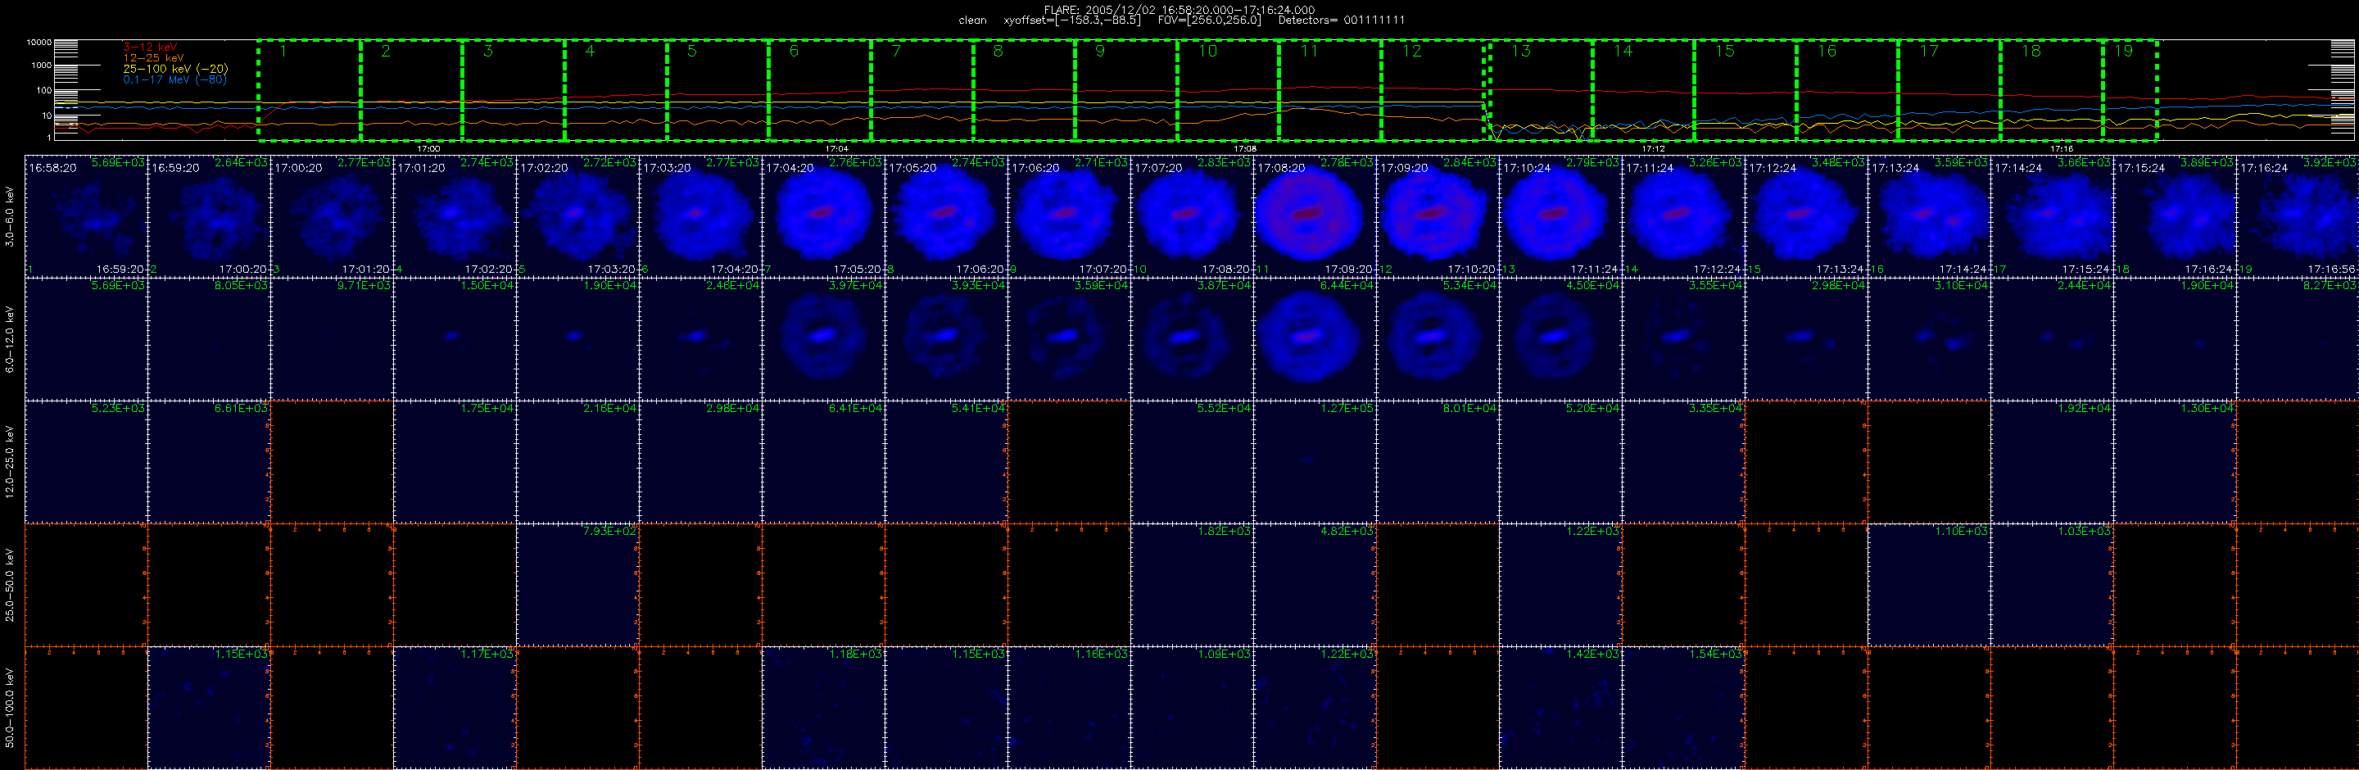The height and width of the screenshot is (770, 2359).
Task: Open the 50.0-100.0 keV image with peak 1.42E+03
Action: pos(1560,708)
